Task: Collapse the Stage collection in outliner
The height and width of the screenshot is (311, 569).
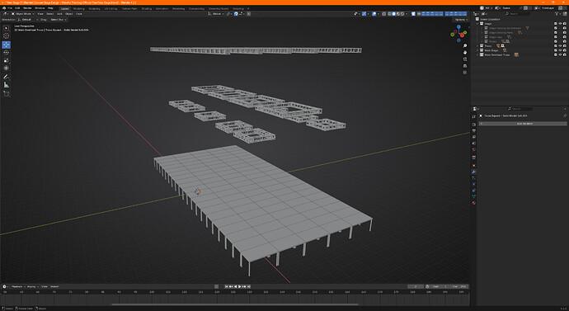Action: tap(477, 24)
